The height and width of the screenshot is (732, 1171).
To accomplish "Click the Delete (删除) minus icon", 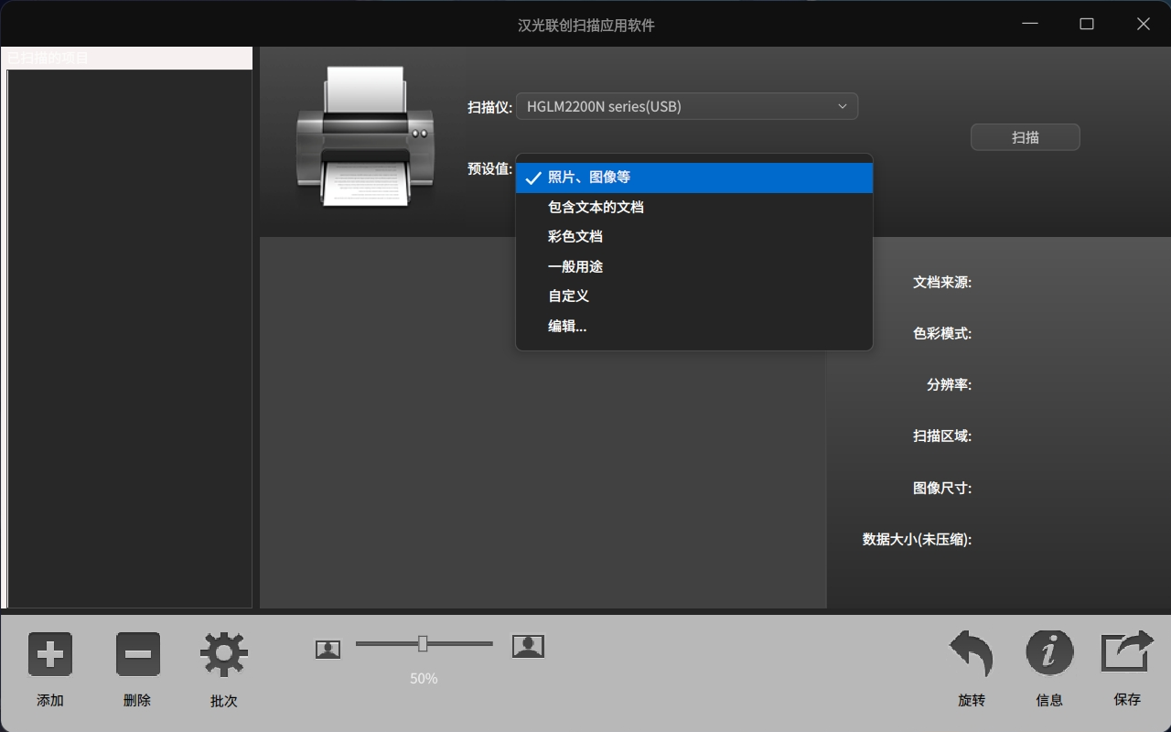I will 137,654.
